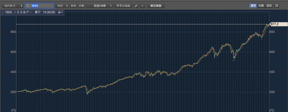Viewport: 288px width, 112px height.
Task: Click the 修正株価 adjusted price button
Action: [156, 6]
